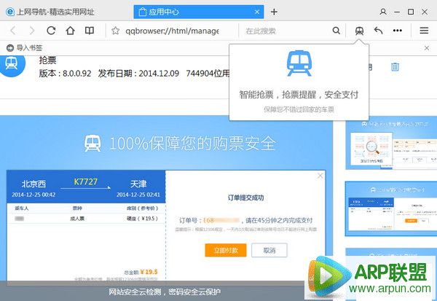The height and width of the screenshot is (301, 437).
Task: Open a new tab with plus button
Action: 274,12
